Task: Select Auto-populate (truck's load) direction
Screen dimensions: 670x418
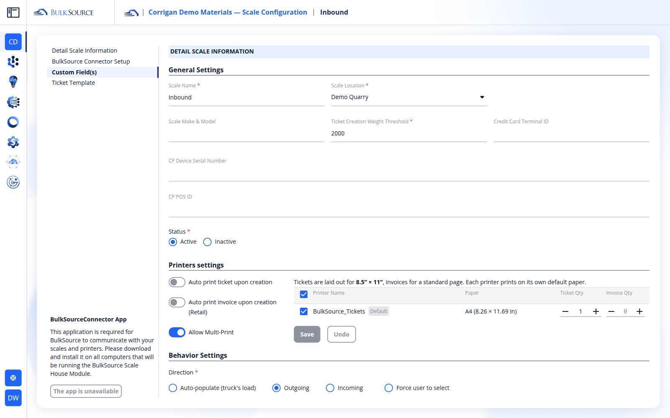Action: pos(173,388)
